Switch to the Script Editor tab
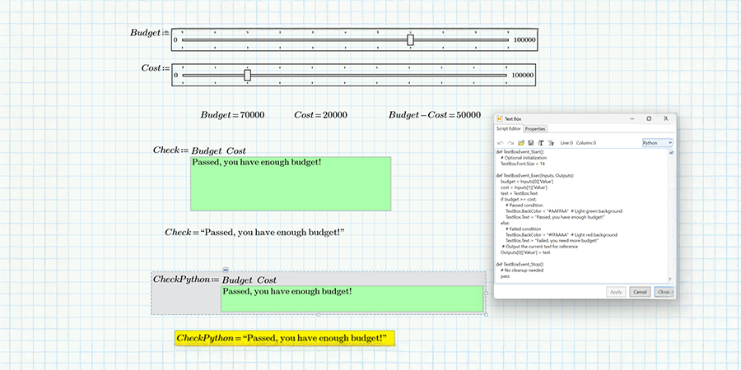The width and height of the screenshot is (741, 370). tap(508, 129)
